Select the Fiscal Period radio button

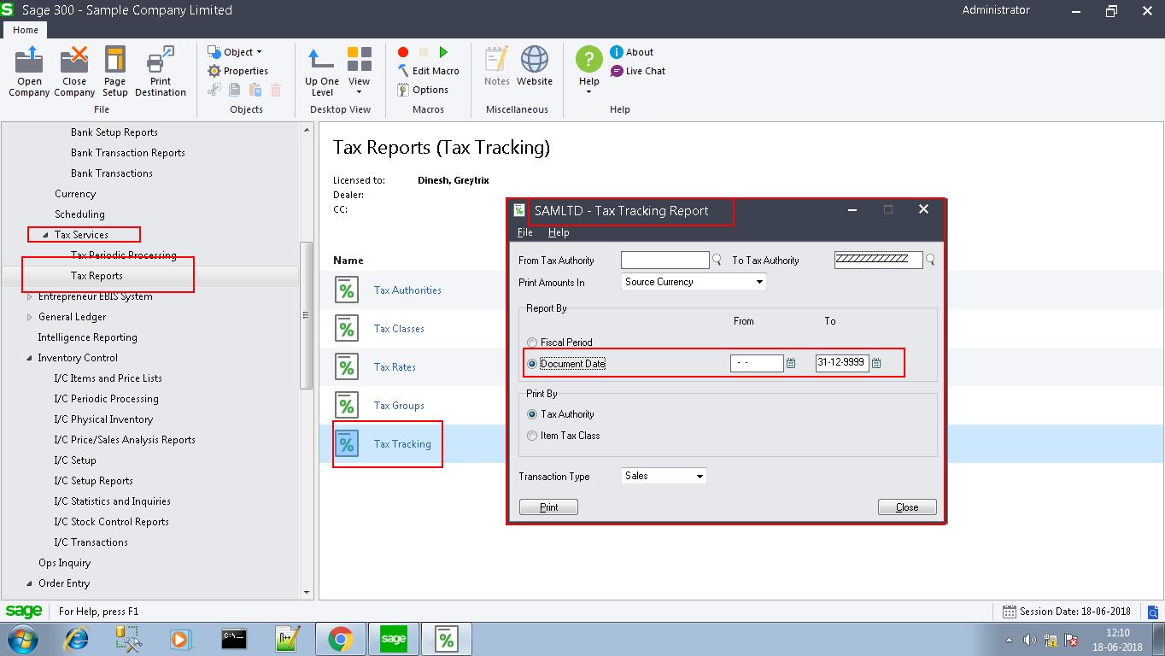coord(532,343)
